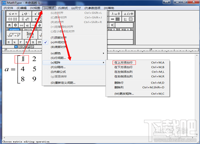200x144 pixels.
Task: Open the lowercase Greek letters palette (λωθ)
Action: click(116, 14)
